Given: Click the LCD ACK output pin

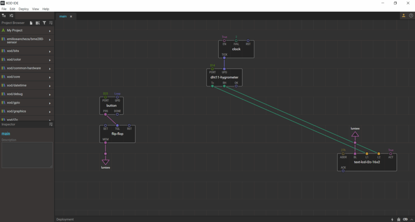Looking at the screenshot, I should 343,171.
